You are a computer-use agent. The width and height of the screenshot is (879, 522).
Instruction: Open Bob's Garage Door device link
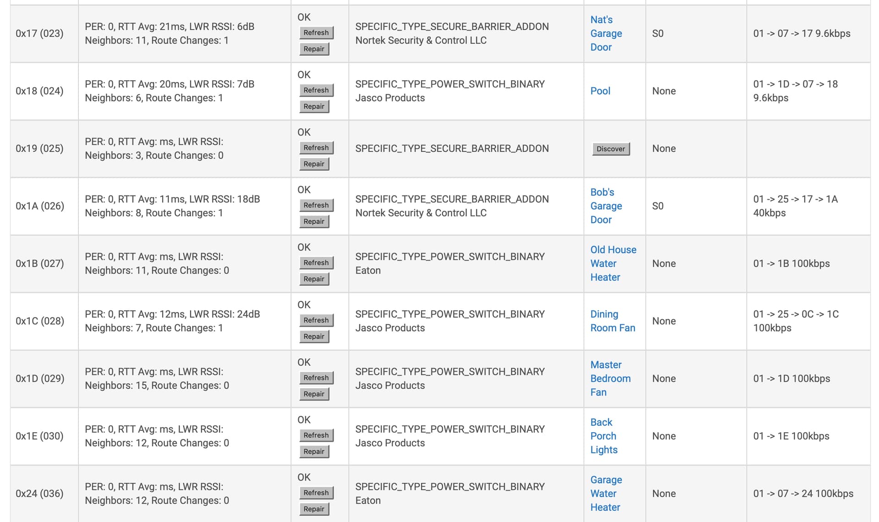pos(606,206)
